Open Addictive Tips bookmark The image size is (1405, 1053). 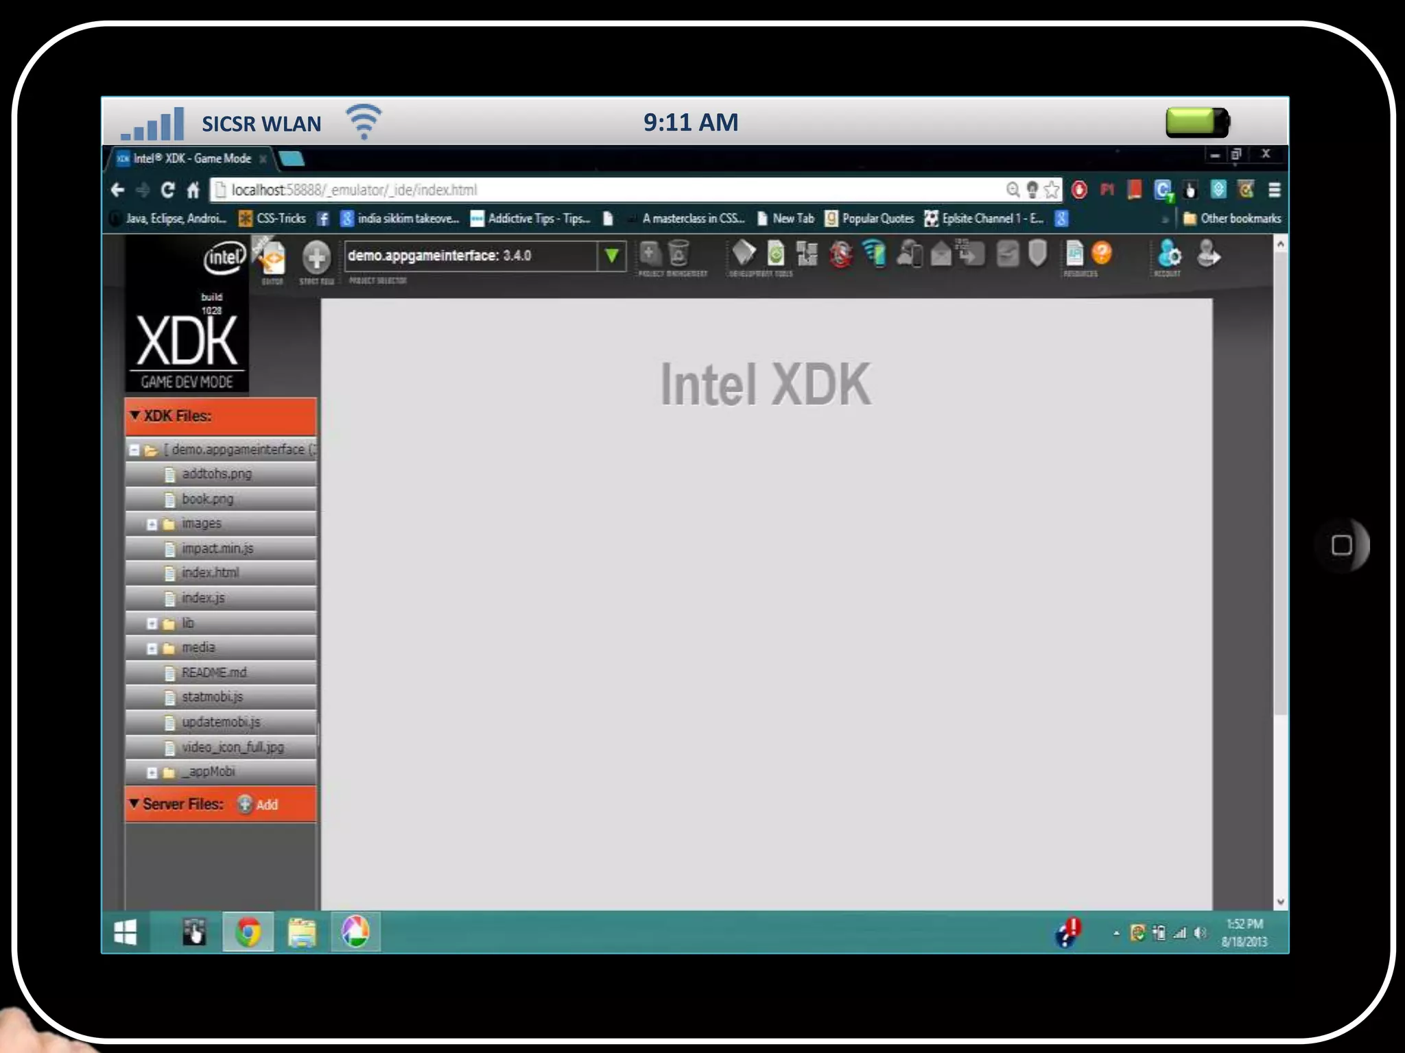click(x=530, y=219)
